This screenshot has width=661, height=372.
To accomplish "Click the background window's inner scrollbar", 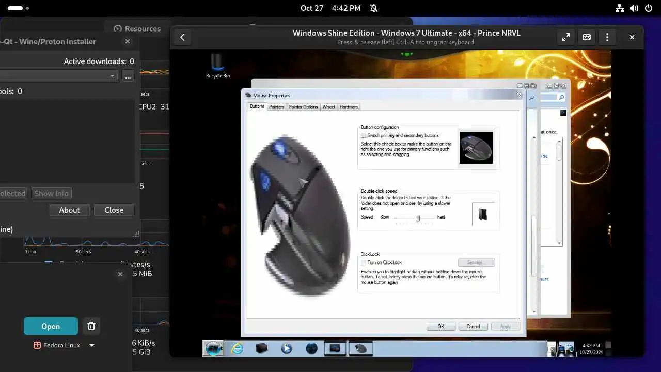I will click(x=559, y=192).
